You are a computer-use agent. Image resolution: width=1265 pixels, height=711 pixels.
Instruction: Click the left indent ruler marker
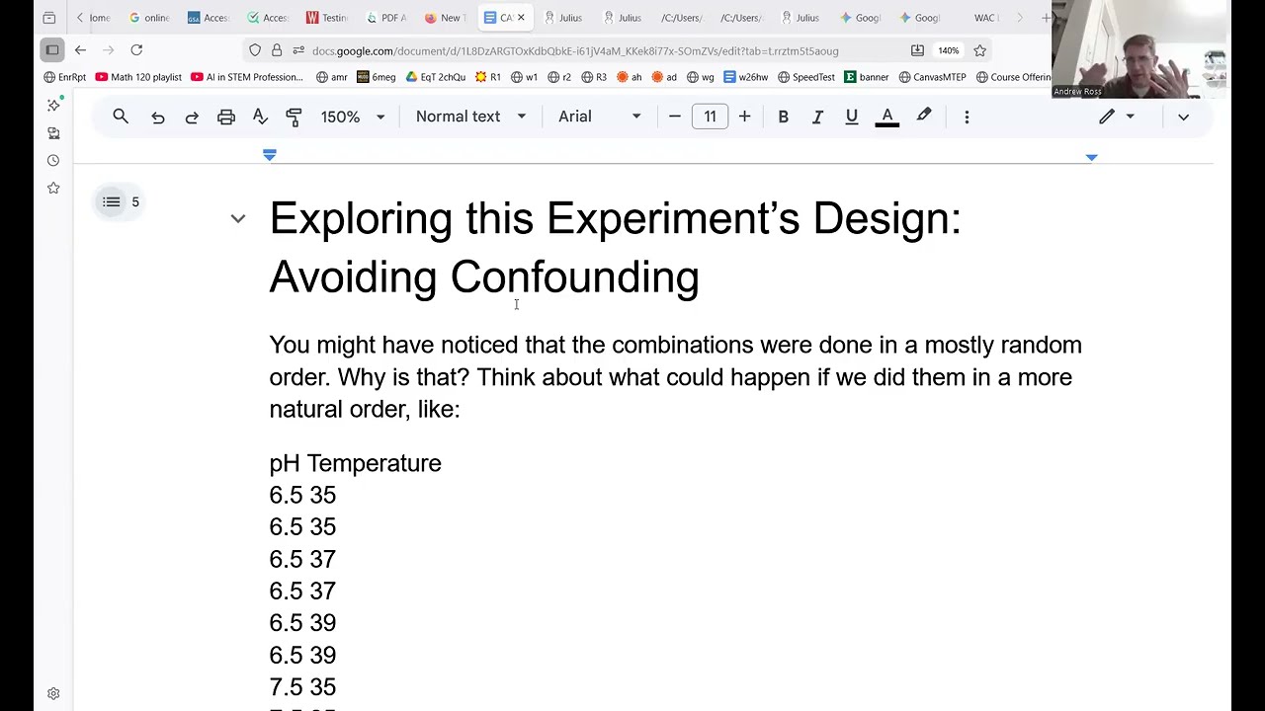click(x=270, y=155)
